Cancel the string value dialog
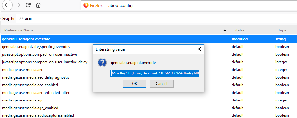Image resolution: width=297 pixels, height=118 pixels. pos(162,84)
